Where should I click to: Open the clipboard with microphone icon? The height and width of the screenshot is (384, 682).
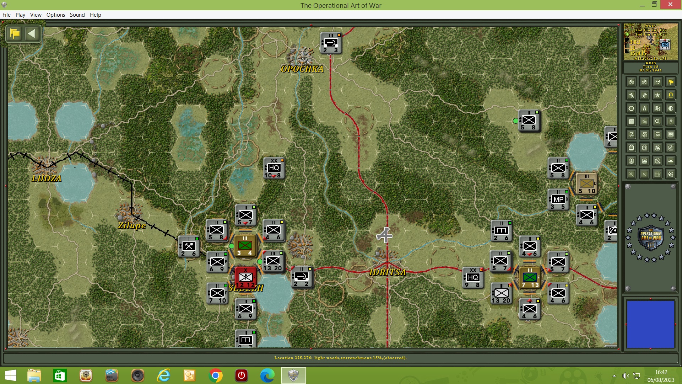631,161
